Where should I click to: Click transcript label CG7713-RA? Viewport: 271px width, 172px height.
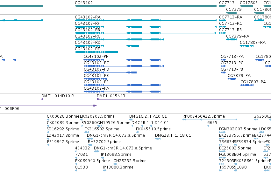pos(231,17)
